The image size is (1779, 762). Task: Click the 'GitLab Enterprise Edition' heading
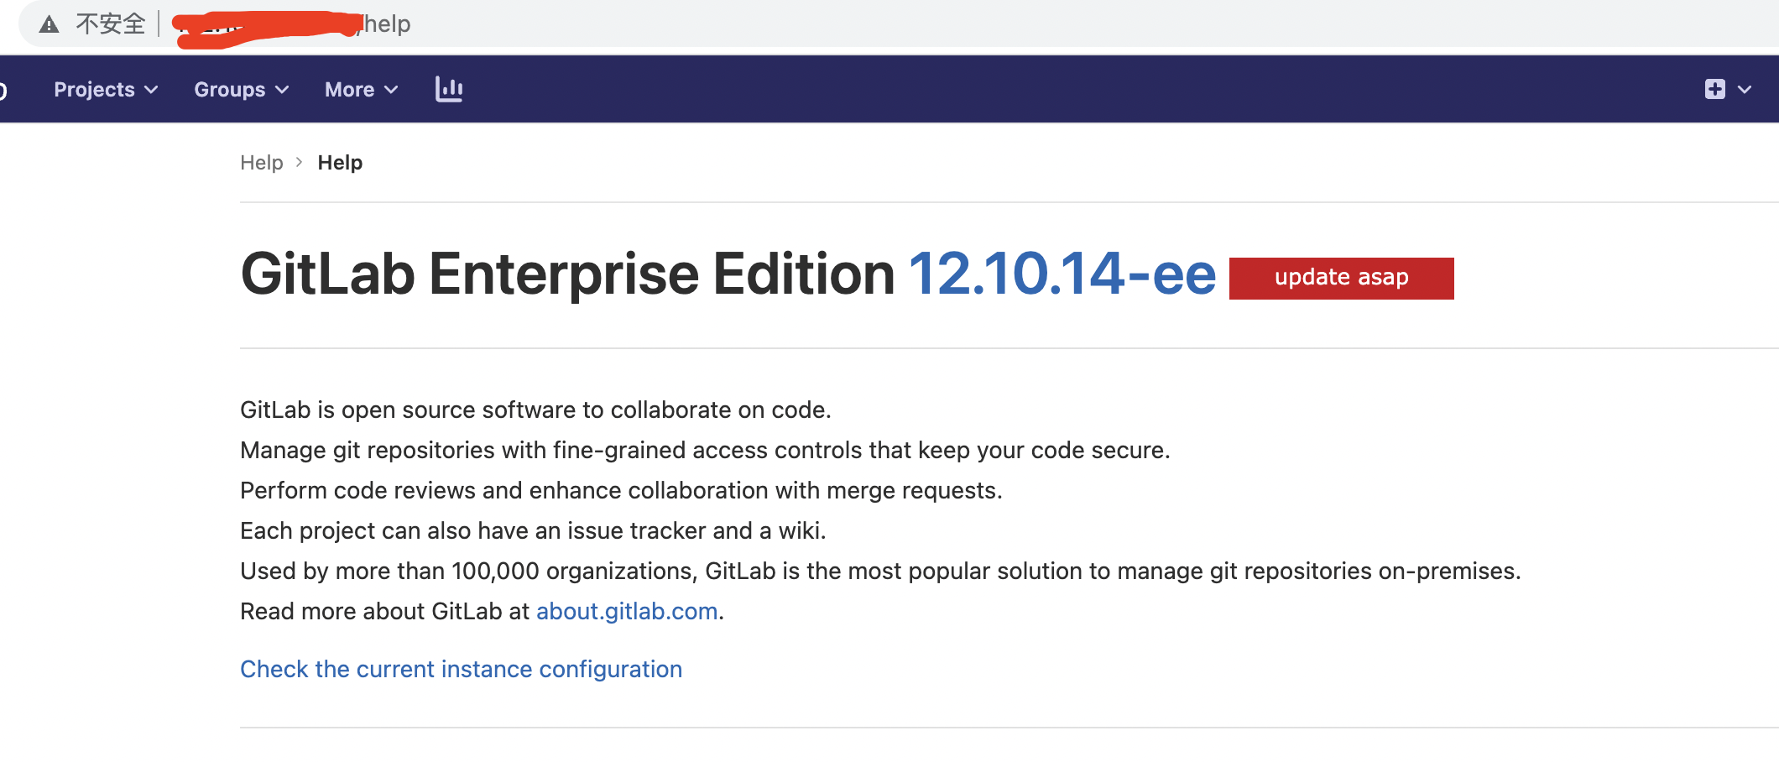tap(566, 271)
